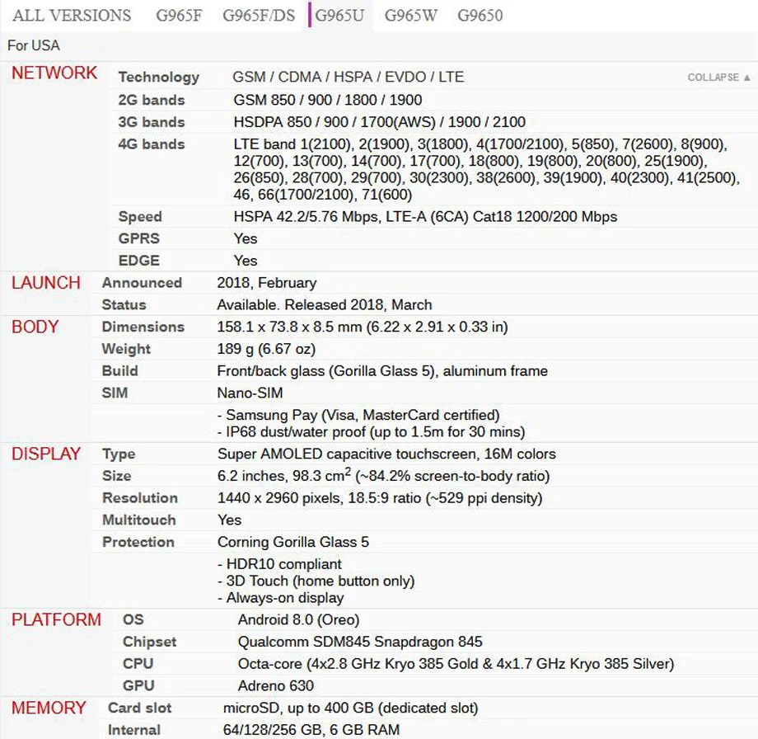Click the 'Adreno 630' value
The width and height of the screenshot is (758, 739).
coord(275,686)
